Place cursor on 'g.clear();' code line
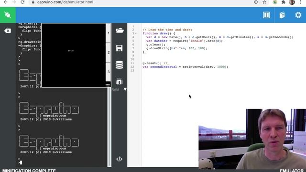The height and width of the screenshot is (172, 306). pos(156,44)
